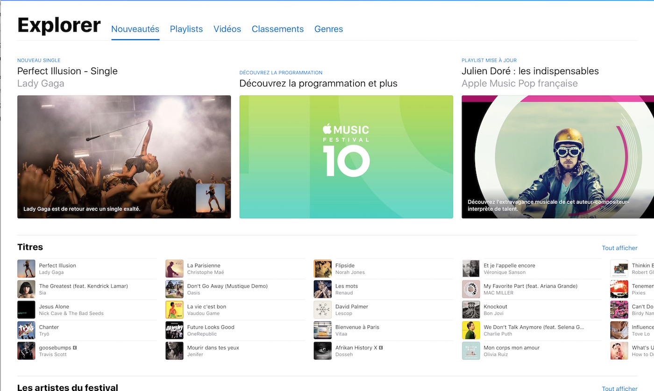Viewport: 654px width, 391px height.
Task: Open 'Julien Doré : les indispensables' title
Action: tap(530, 71)
